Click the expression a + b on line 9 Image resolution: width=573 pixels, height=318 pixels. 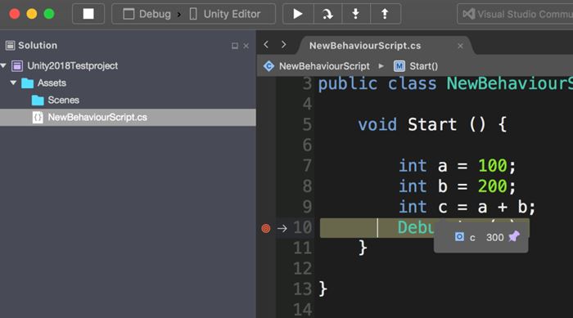click(x=502, y=207)
